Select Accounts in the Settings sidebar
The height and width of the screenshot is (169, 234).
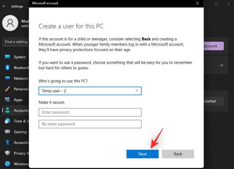19,110
